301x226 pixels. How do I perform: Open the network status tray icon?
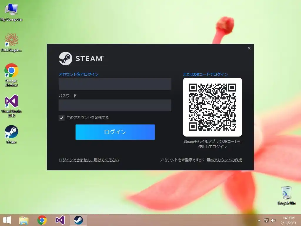click(266, 220)
